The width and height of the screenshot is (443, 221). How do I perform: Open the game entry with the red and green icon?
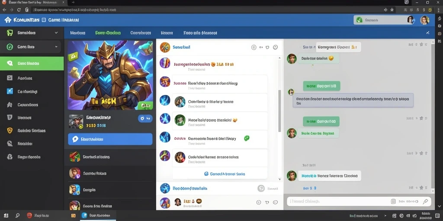(110, 157)
